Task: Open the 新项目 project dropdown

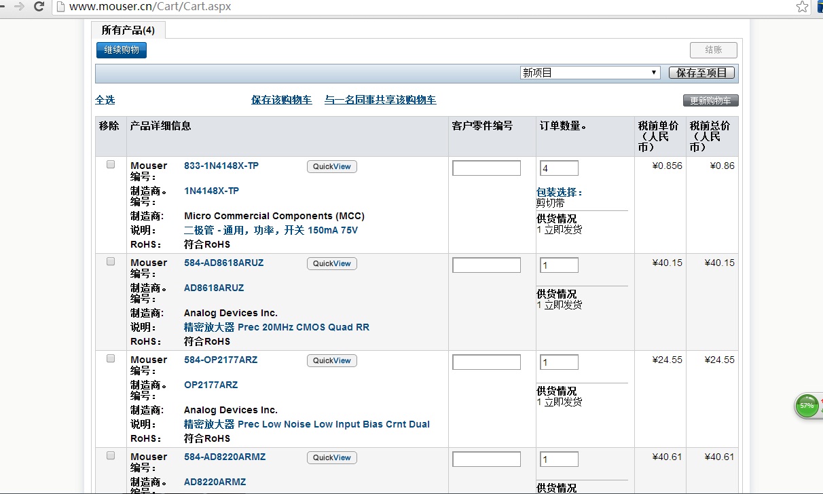Action: (590, 73)
